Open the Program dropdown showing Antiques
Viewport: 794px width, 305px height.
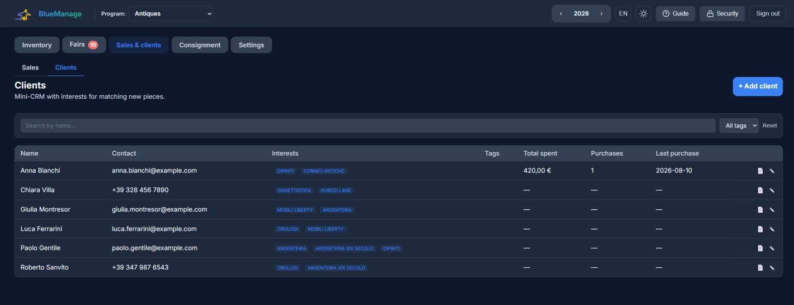[171, 14]
